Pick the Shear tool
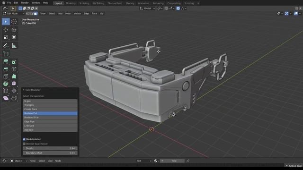The height and width of the screenshot is (170, 303). (6, 98)
